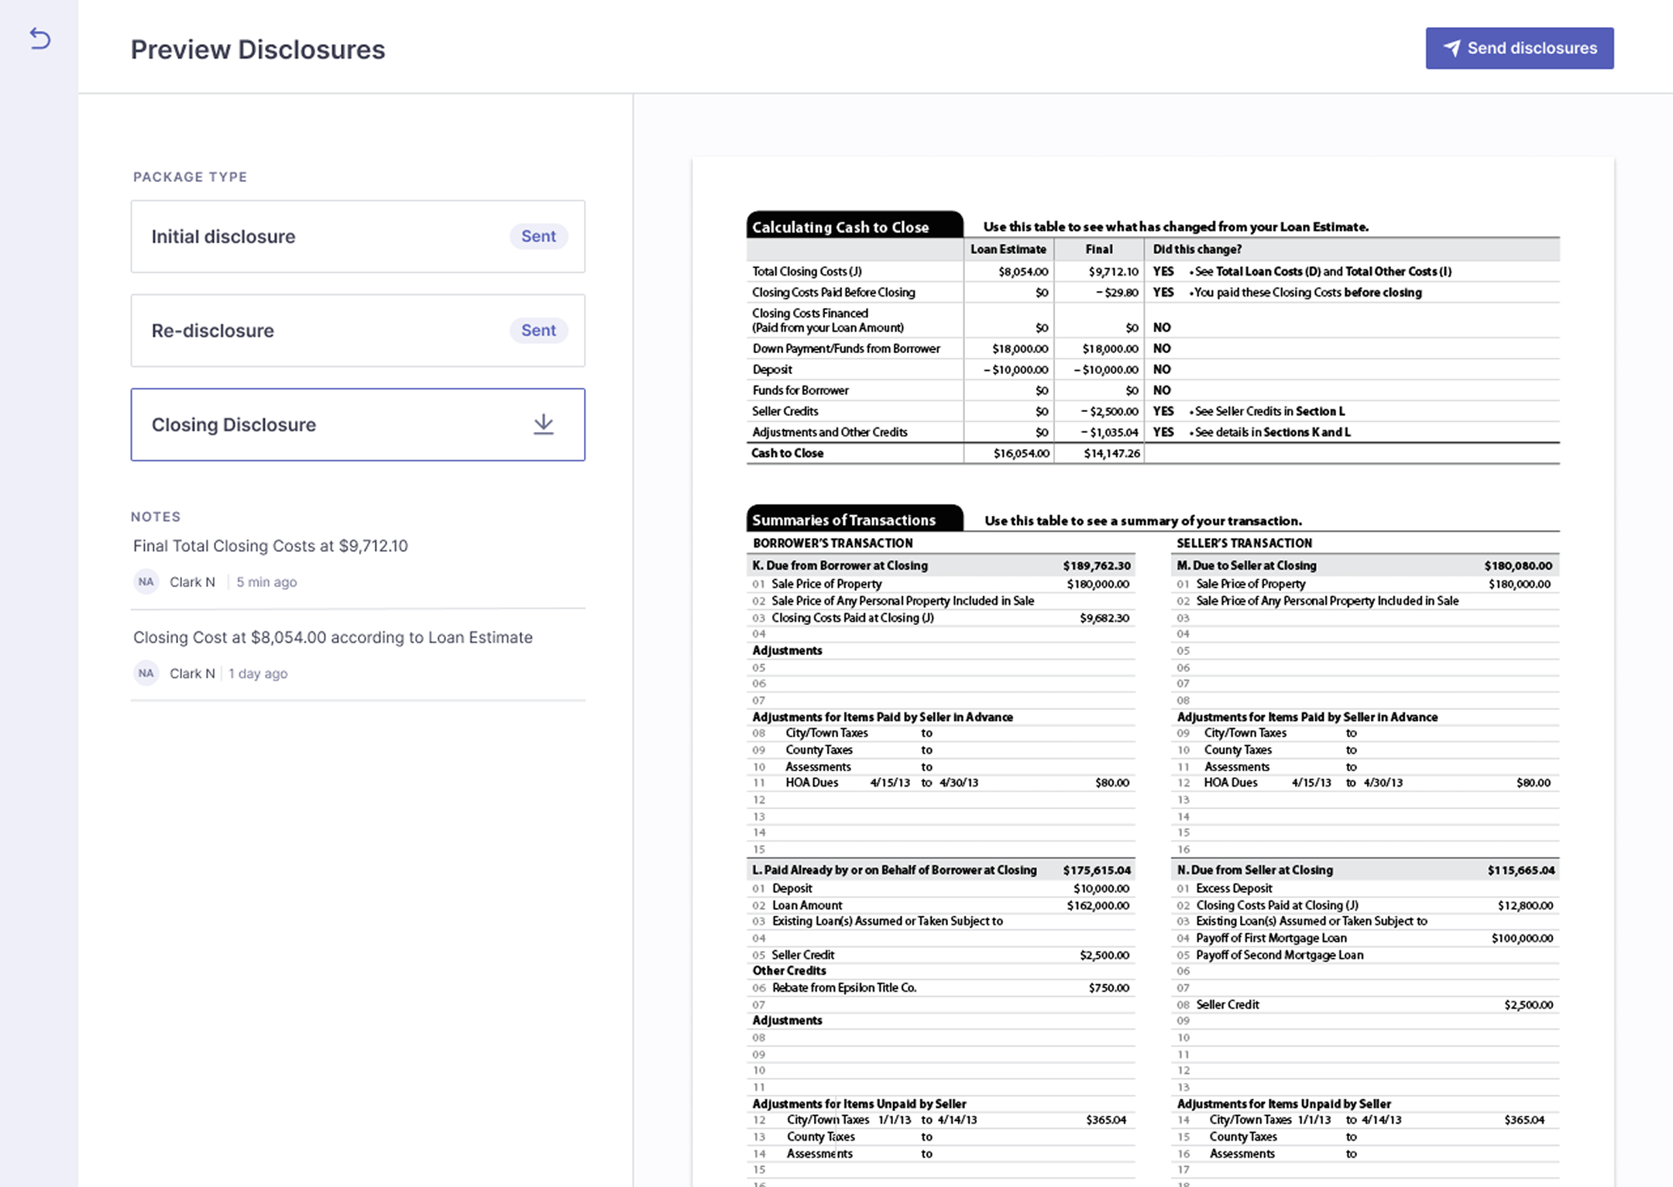This screenshot has width=1673, height=1187.
Task: Click the note 'Closing Cost at $8,054.00 according to Loan Estimate'
Action: point(333,637)
